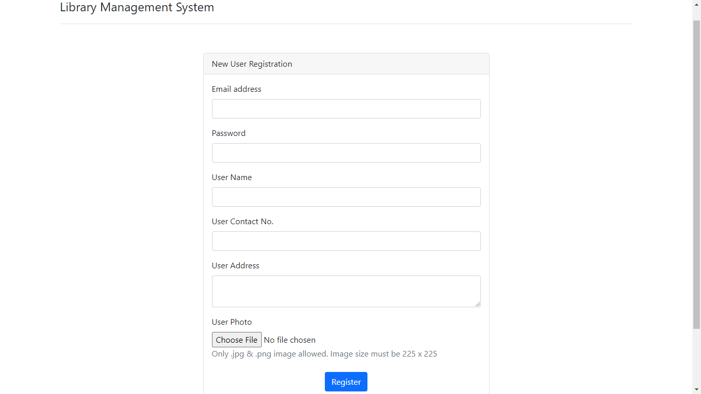Viewport: 701px width, 394px height.
Task: Click the User Address label
Action: (236, 266)
